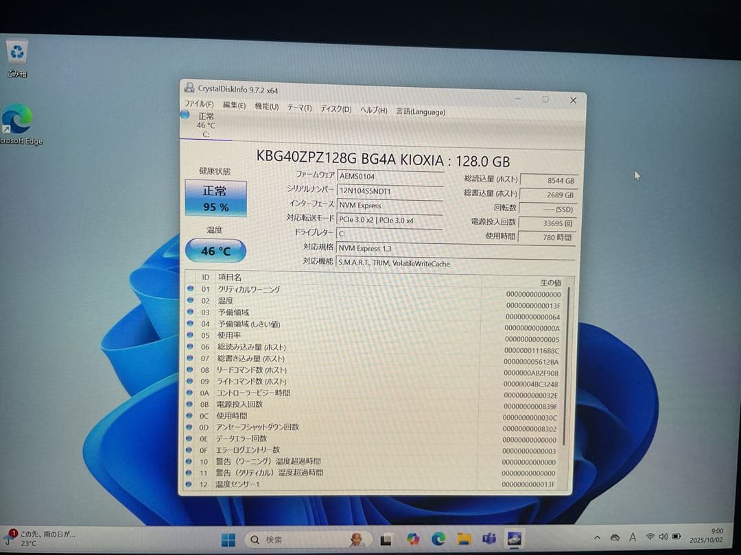Image resolution: width=741 pixels, height=555 pixels.
Task: Open Microsoft Teams from taskbar
Action: (x=489, y=539)
